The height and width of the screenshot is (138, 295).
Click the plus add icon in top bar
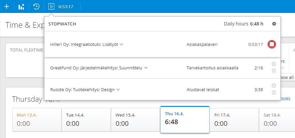click(7, 6)
